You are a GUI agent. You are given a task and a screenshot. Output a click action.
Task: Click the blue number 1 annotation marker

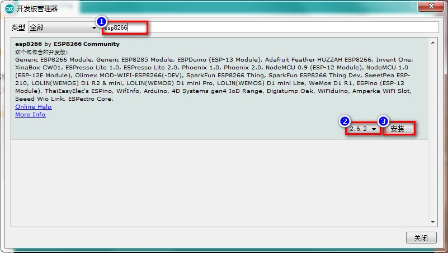[101, 22]
